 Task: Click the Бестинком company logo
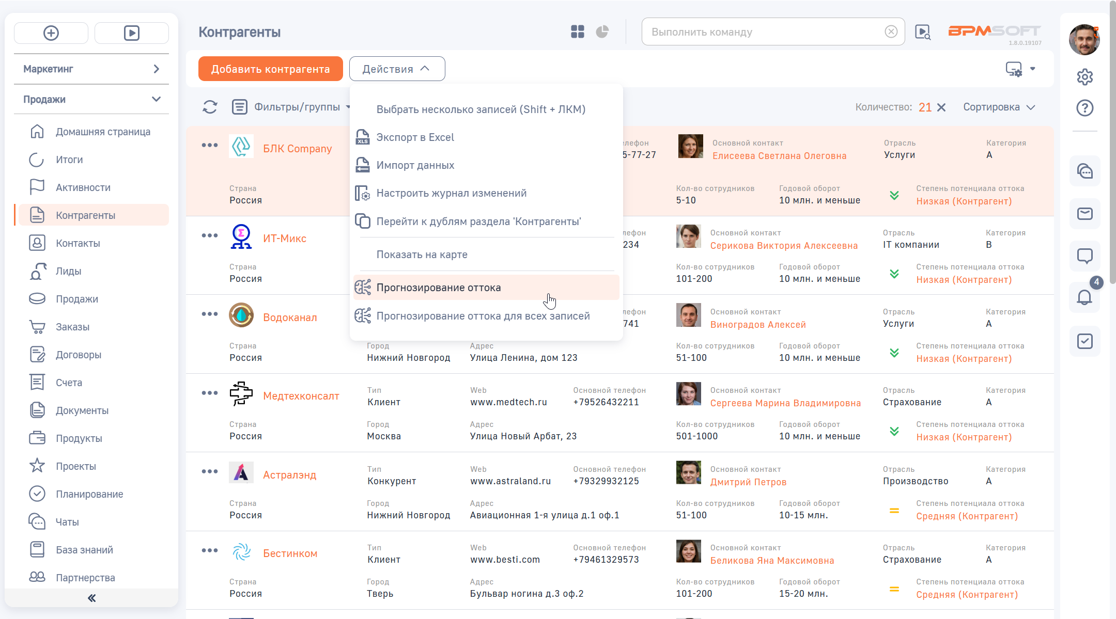coord(241,552)
